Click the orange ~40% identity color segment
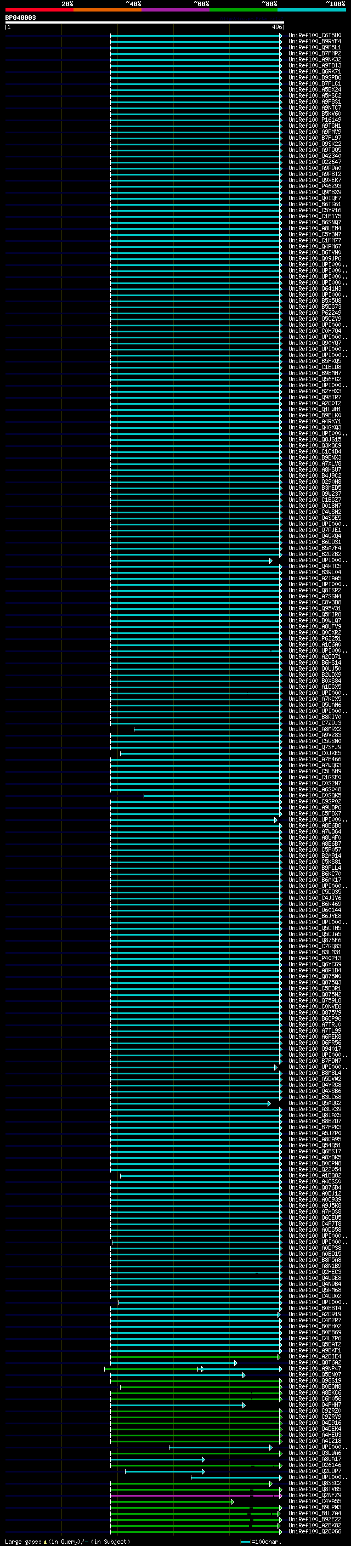The width and height of the screenshot is (351, 1546). click(107, 10)
